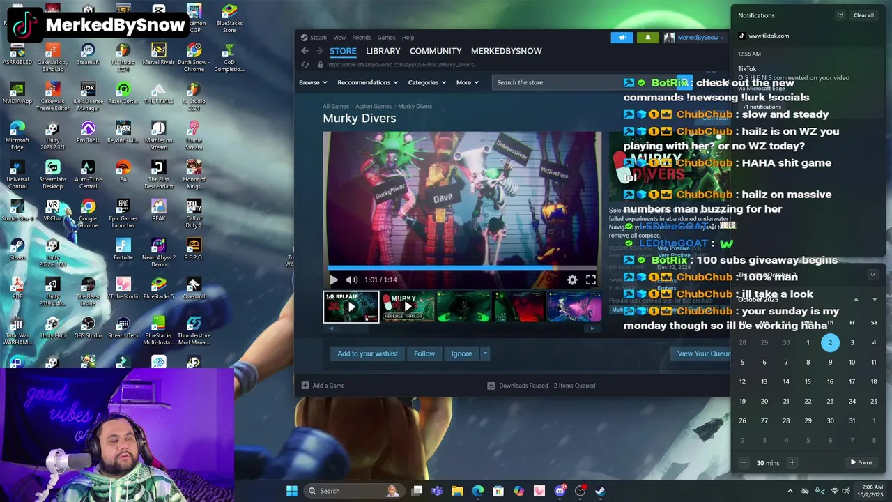Open the Friends menu in Steam
The height and width of the screenshot is (502, 892).
tap(362, 38)
